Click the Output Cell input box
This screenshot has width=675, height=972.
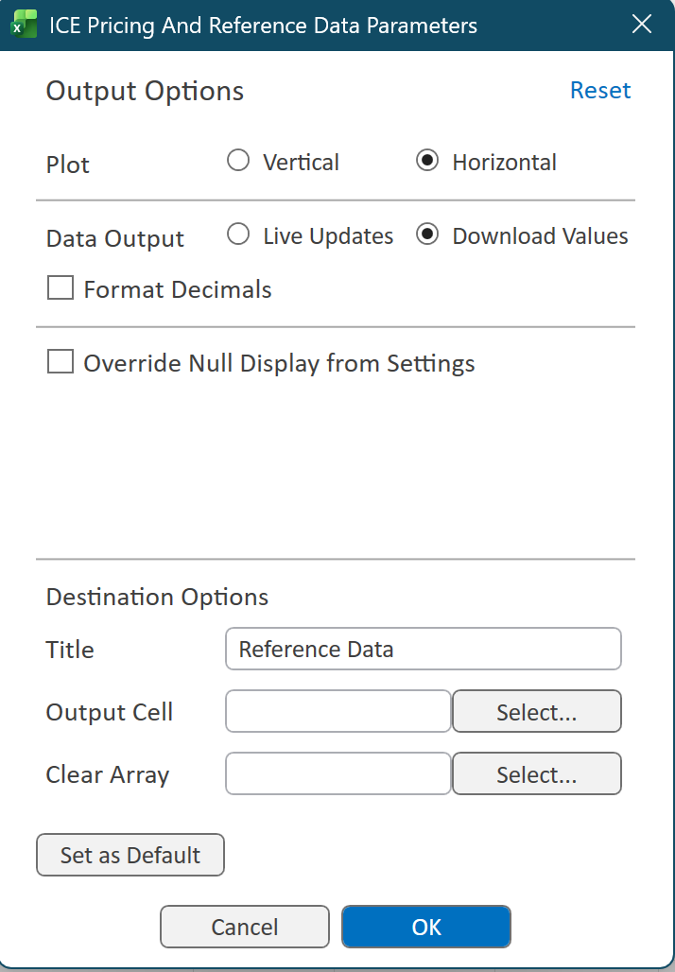(337, 711)
